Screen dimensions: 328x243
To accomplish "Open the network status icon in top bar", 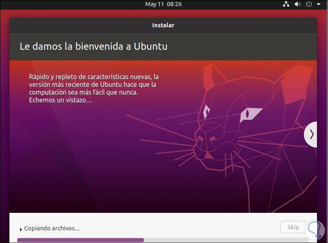I will coord(286,4).
